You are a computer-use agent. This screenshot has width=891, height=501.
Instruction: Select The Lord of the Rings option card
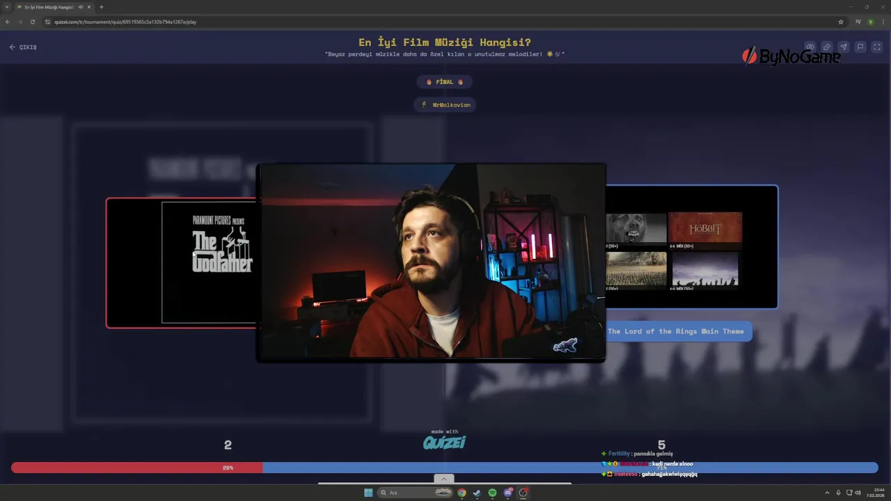point(691,246)
